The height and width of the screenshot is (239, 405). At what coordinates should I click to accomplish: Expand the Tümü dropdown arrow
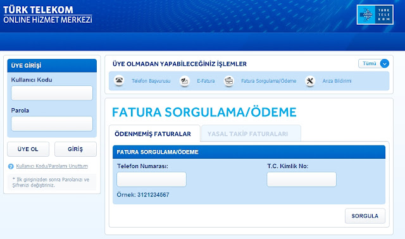pos(384,63)
